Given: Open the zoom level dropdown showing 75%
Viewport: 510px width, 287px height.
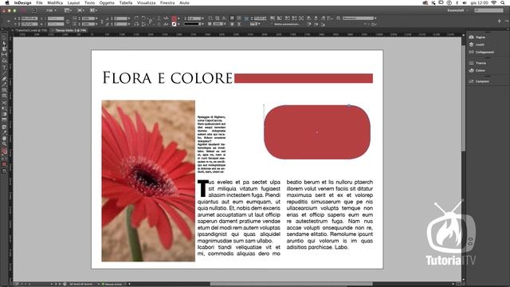Looking at the screenshot, I should (51, 10).
